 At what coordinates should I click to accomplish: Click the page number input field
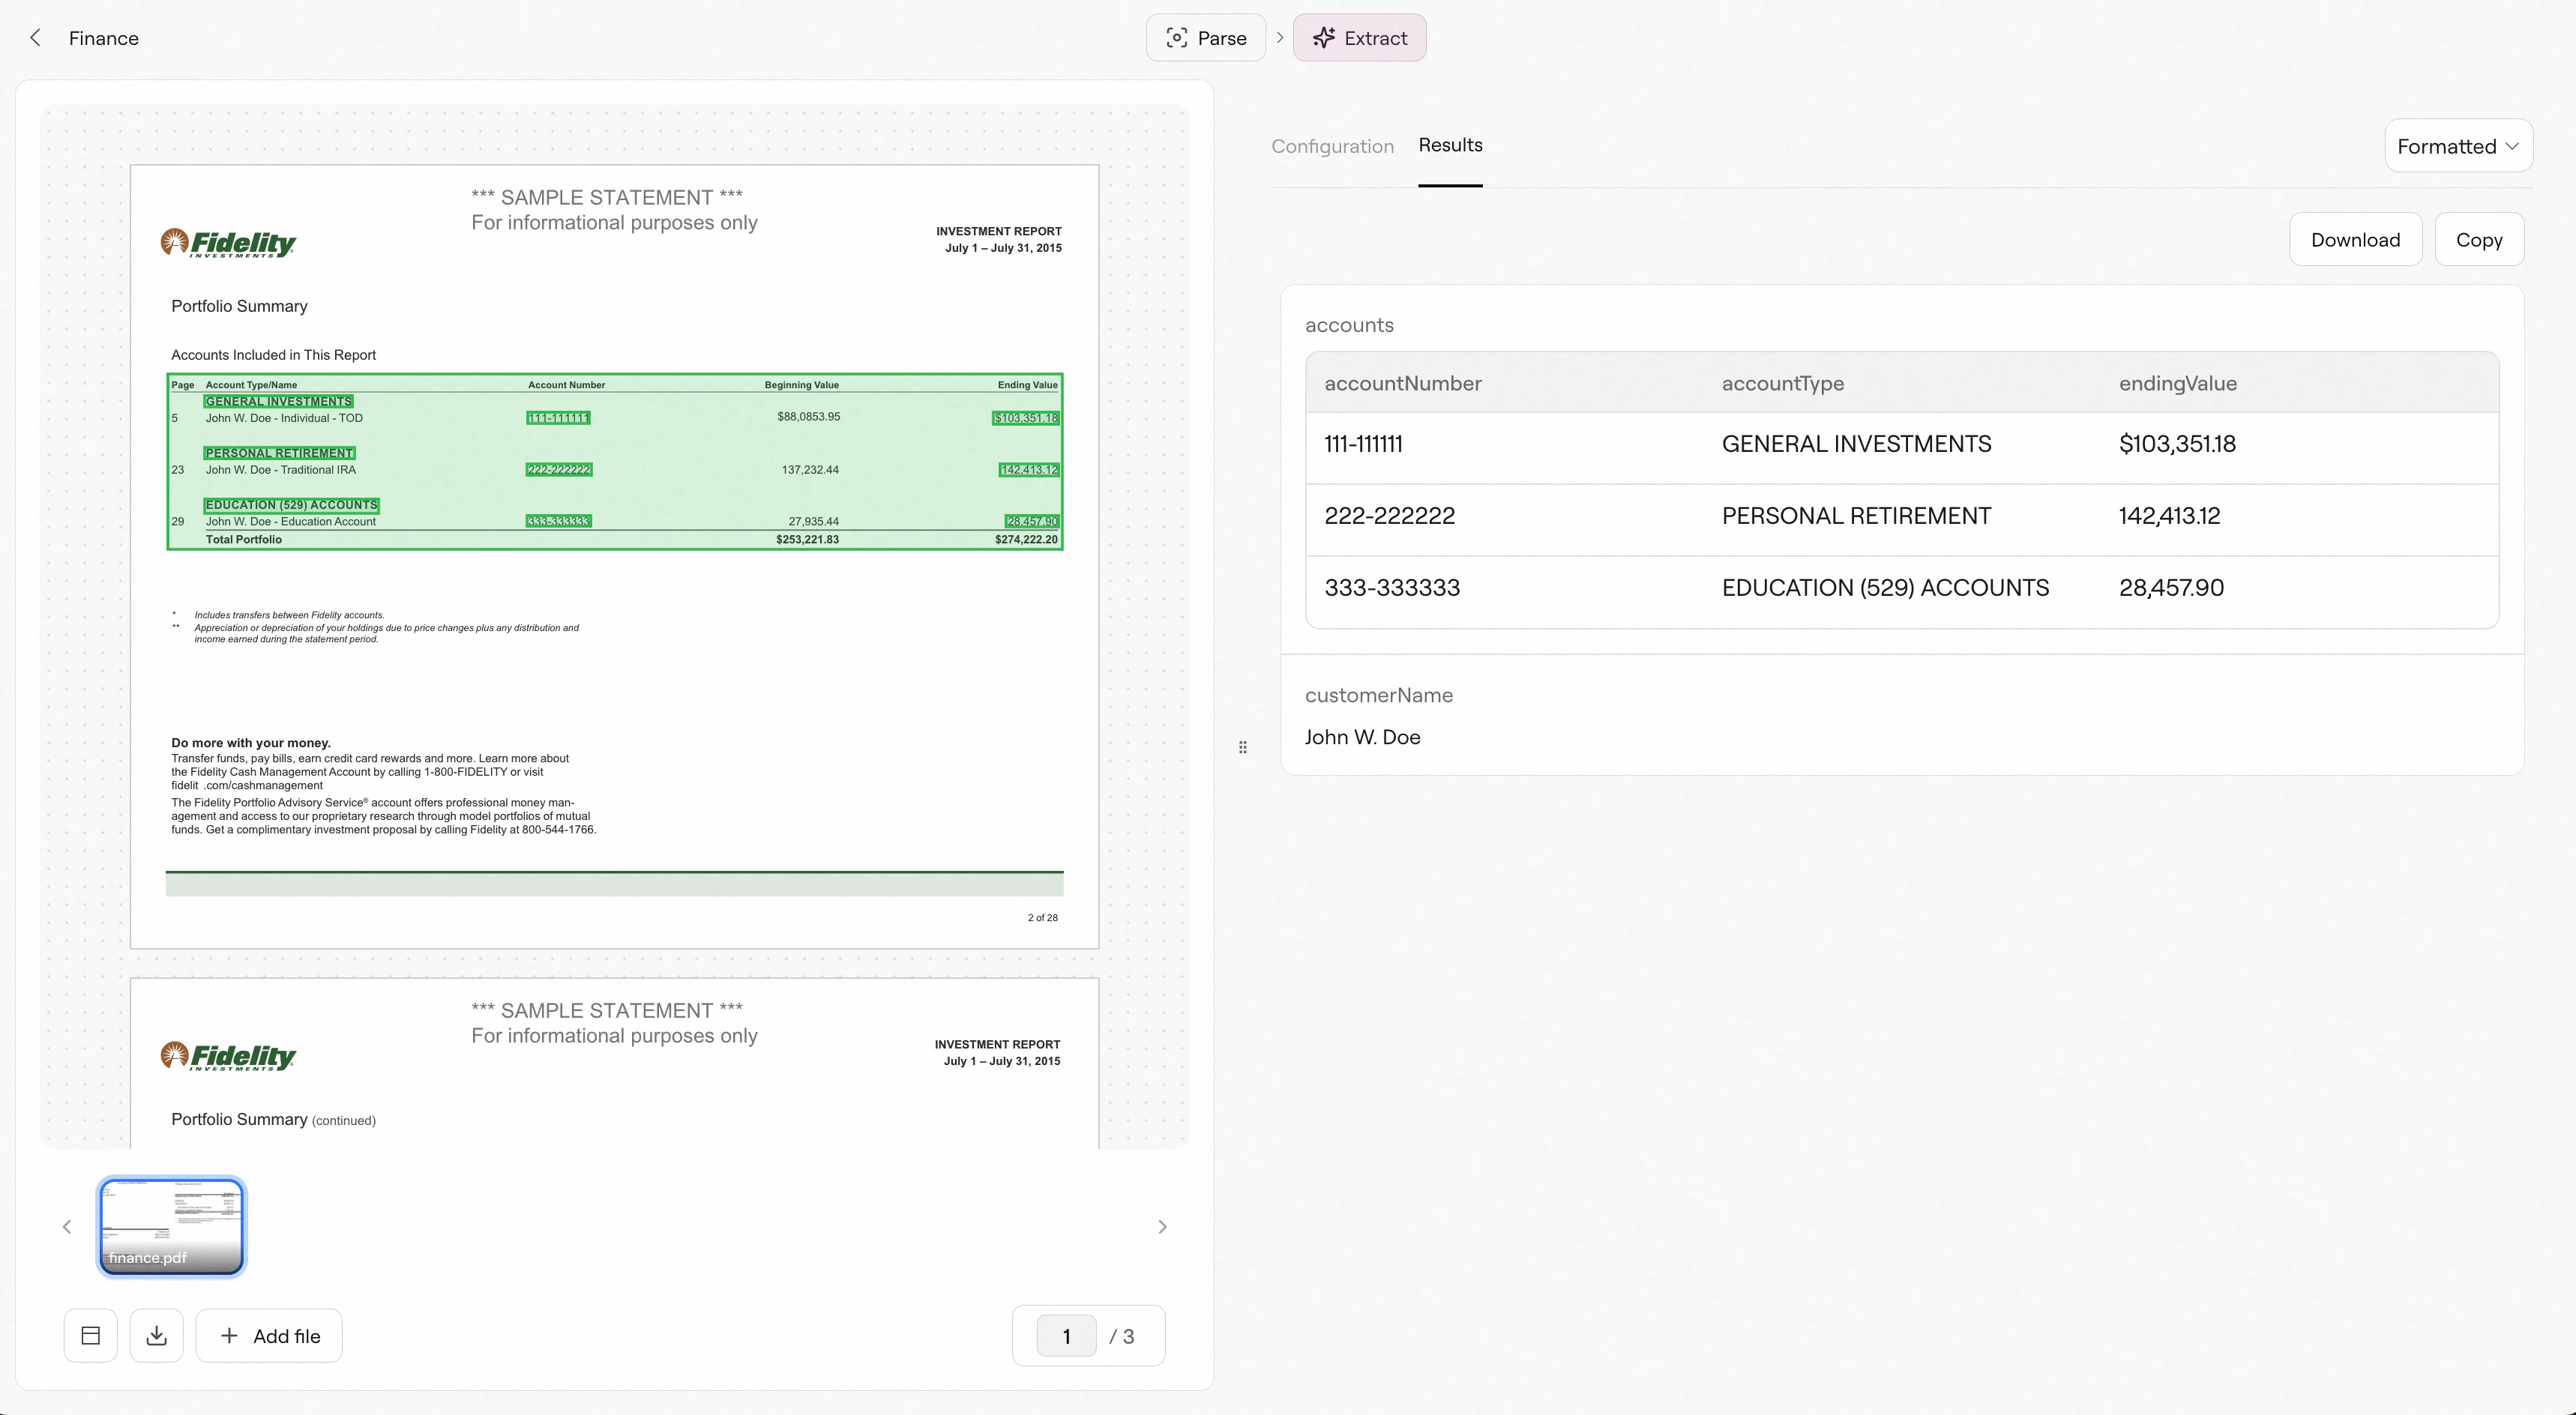1066,1336
